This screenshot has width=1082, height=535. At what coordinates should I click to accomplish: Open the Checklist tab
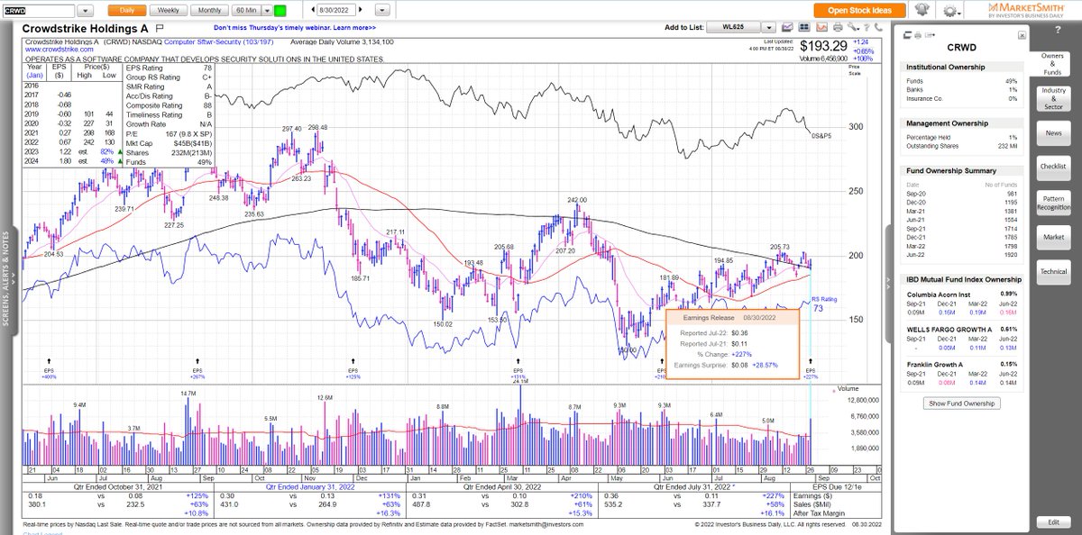tap(1053, 167)
